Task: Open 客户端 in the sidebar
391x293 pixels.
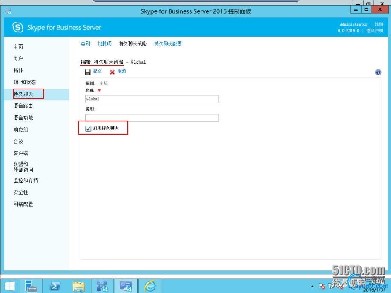Action: pos(21,153)
